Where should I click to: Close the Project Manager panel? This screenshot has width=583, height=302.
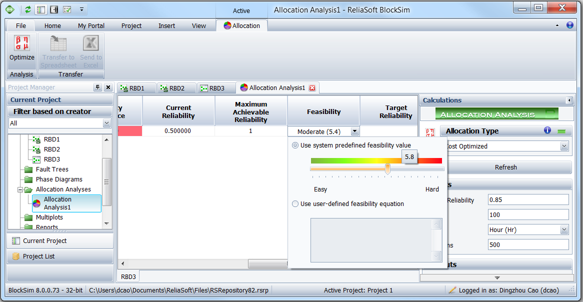click(x=108, y=87)
